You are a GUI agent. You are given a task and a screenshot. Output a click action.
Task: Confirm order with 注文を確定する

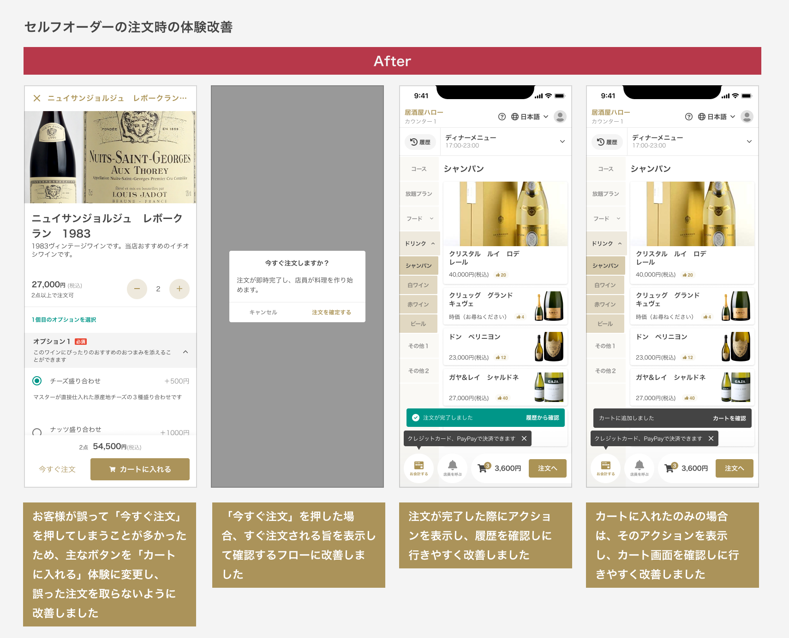[331, 312]
